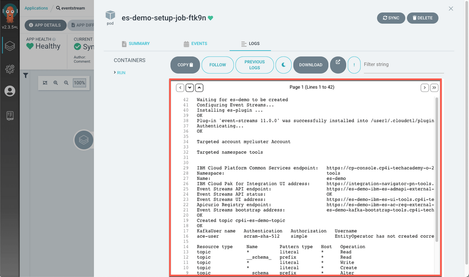Viewport: 469px width, 277px height.
Task: Toggle dark mode for log viewer
Action: coord(283,65)
